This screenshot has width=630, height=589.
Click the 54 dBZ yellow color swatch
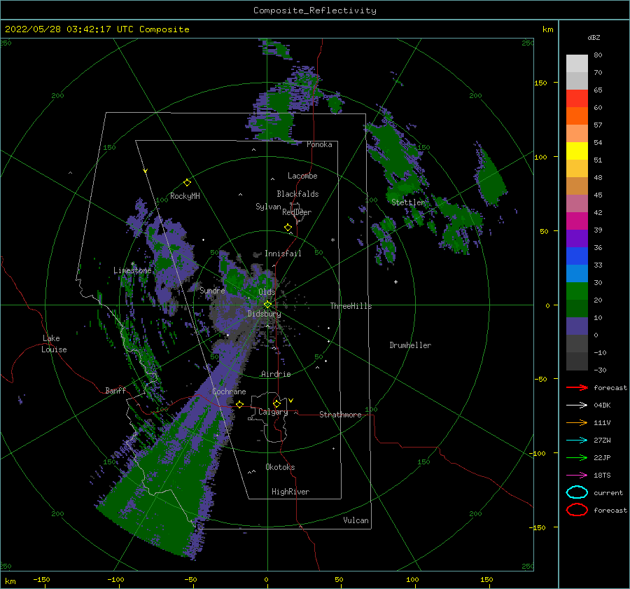pyautogui.click(x=577, y=151)
